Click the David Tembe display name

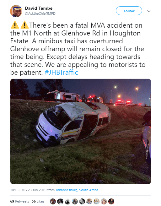[39, 8]
